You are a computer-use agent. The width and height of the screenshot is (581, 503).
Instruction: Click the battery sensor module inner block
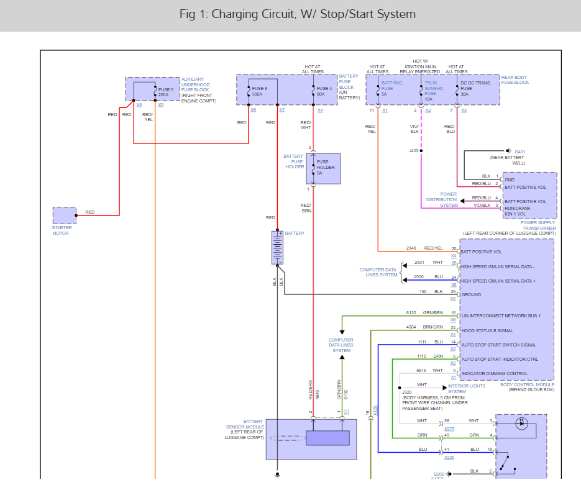[x=327, y=438]
